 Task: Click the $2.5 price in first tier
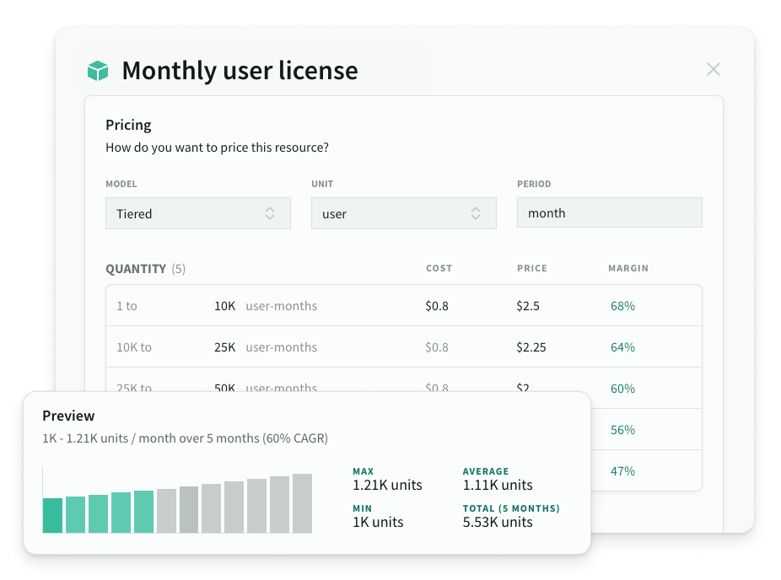point(528,306)
